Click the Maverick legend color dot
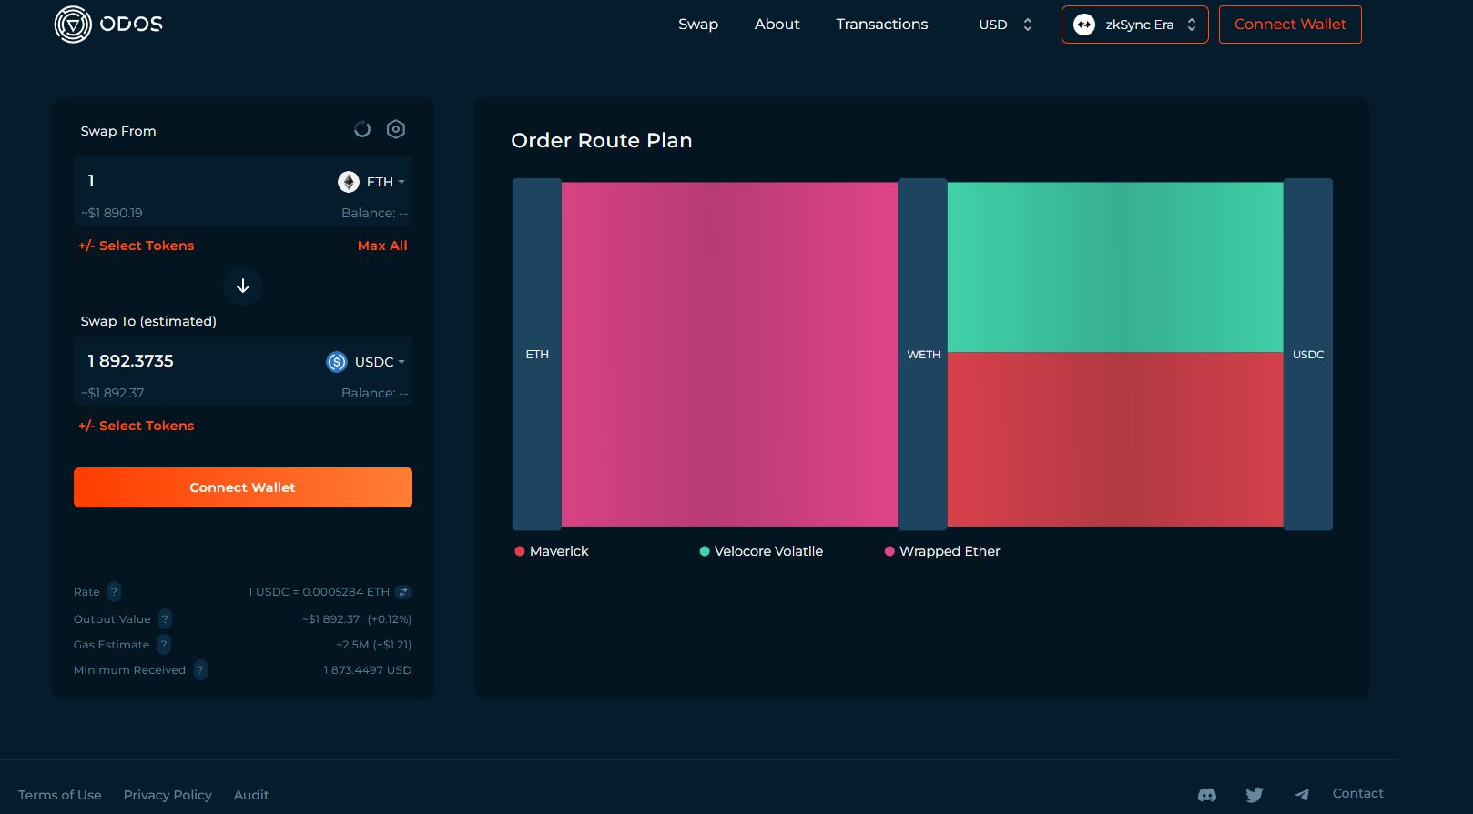Image resolution: width=1473 pixels, height=814 pixels. coord(520,551)
